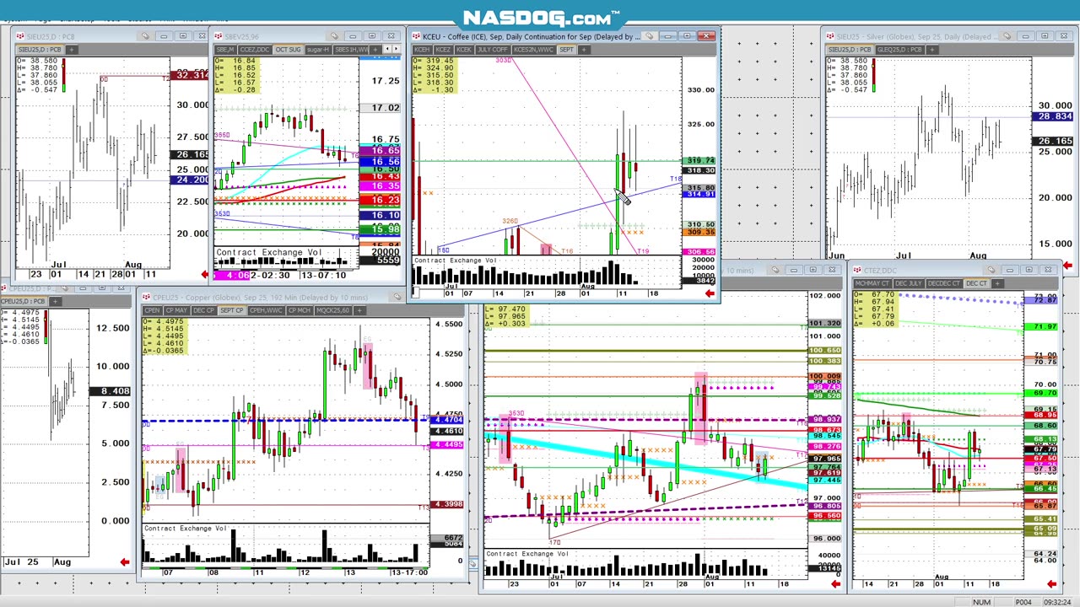
Task: Select the DEC CP tab in the Copper window
Action: (x=204, y=310)
